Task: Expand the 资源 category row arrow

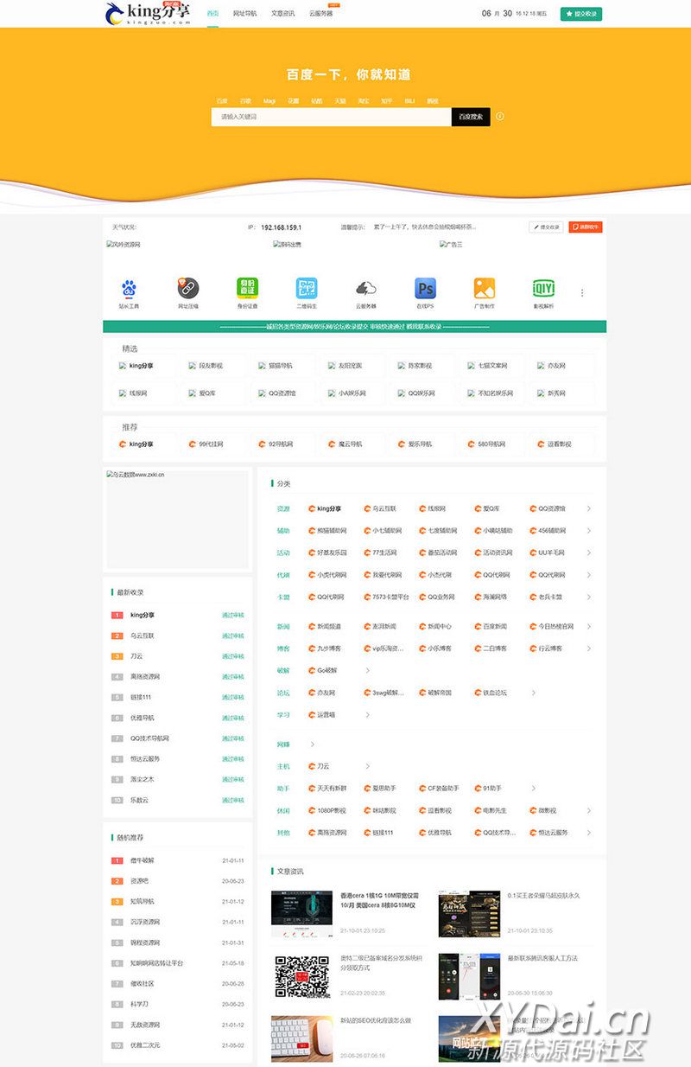Action: [589, 508]
